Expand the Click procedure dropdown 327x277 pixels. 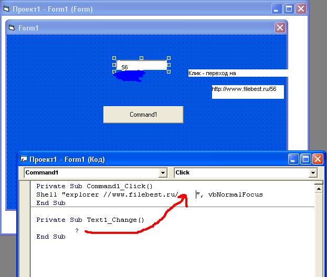[x=313, y=173]
